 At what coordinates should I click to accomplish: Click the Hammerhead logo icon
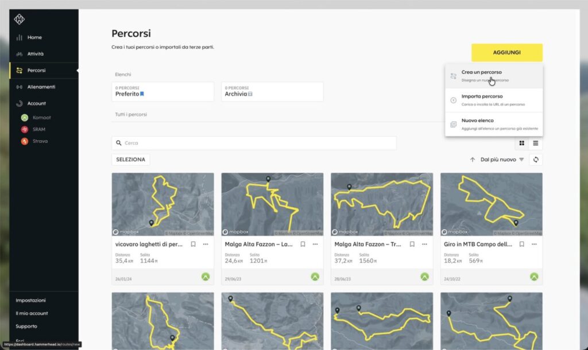point(20,19)
